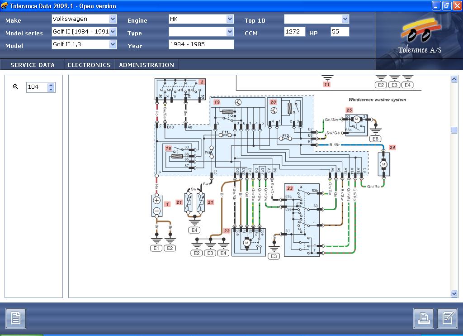Open the ADMINISTRATION menu

(x=146, y=65)
